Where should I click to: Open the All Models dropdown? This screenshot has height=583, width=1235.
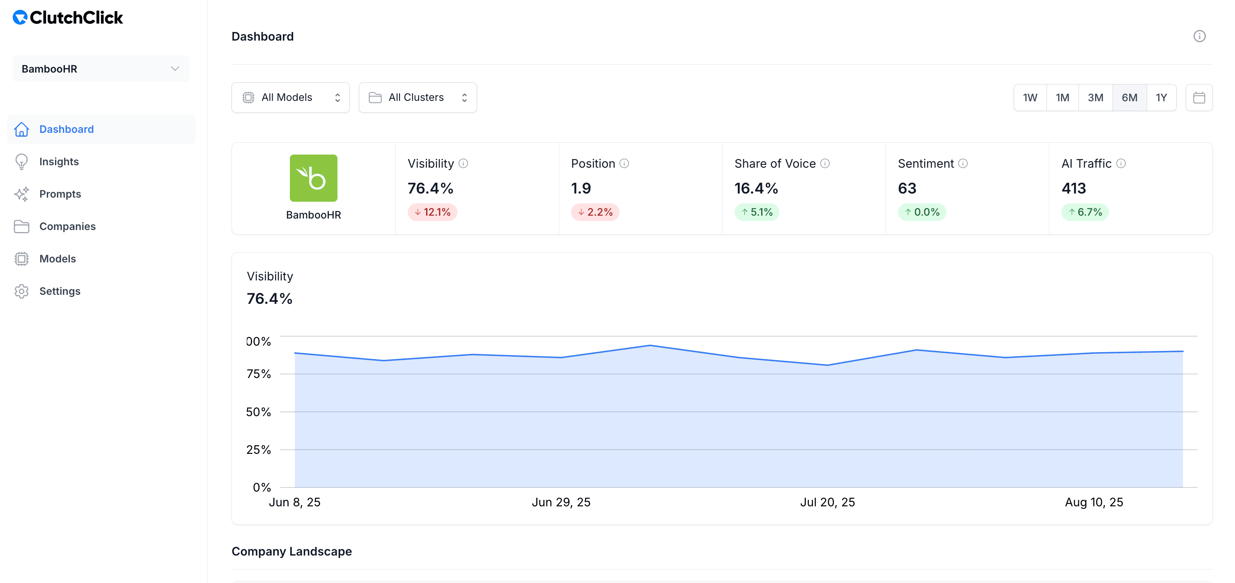[291, 97]
